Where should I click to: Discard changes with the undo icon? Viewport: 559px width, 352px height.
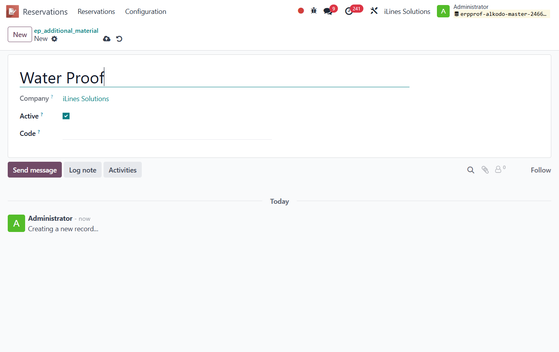pos(119,39)
